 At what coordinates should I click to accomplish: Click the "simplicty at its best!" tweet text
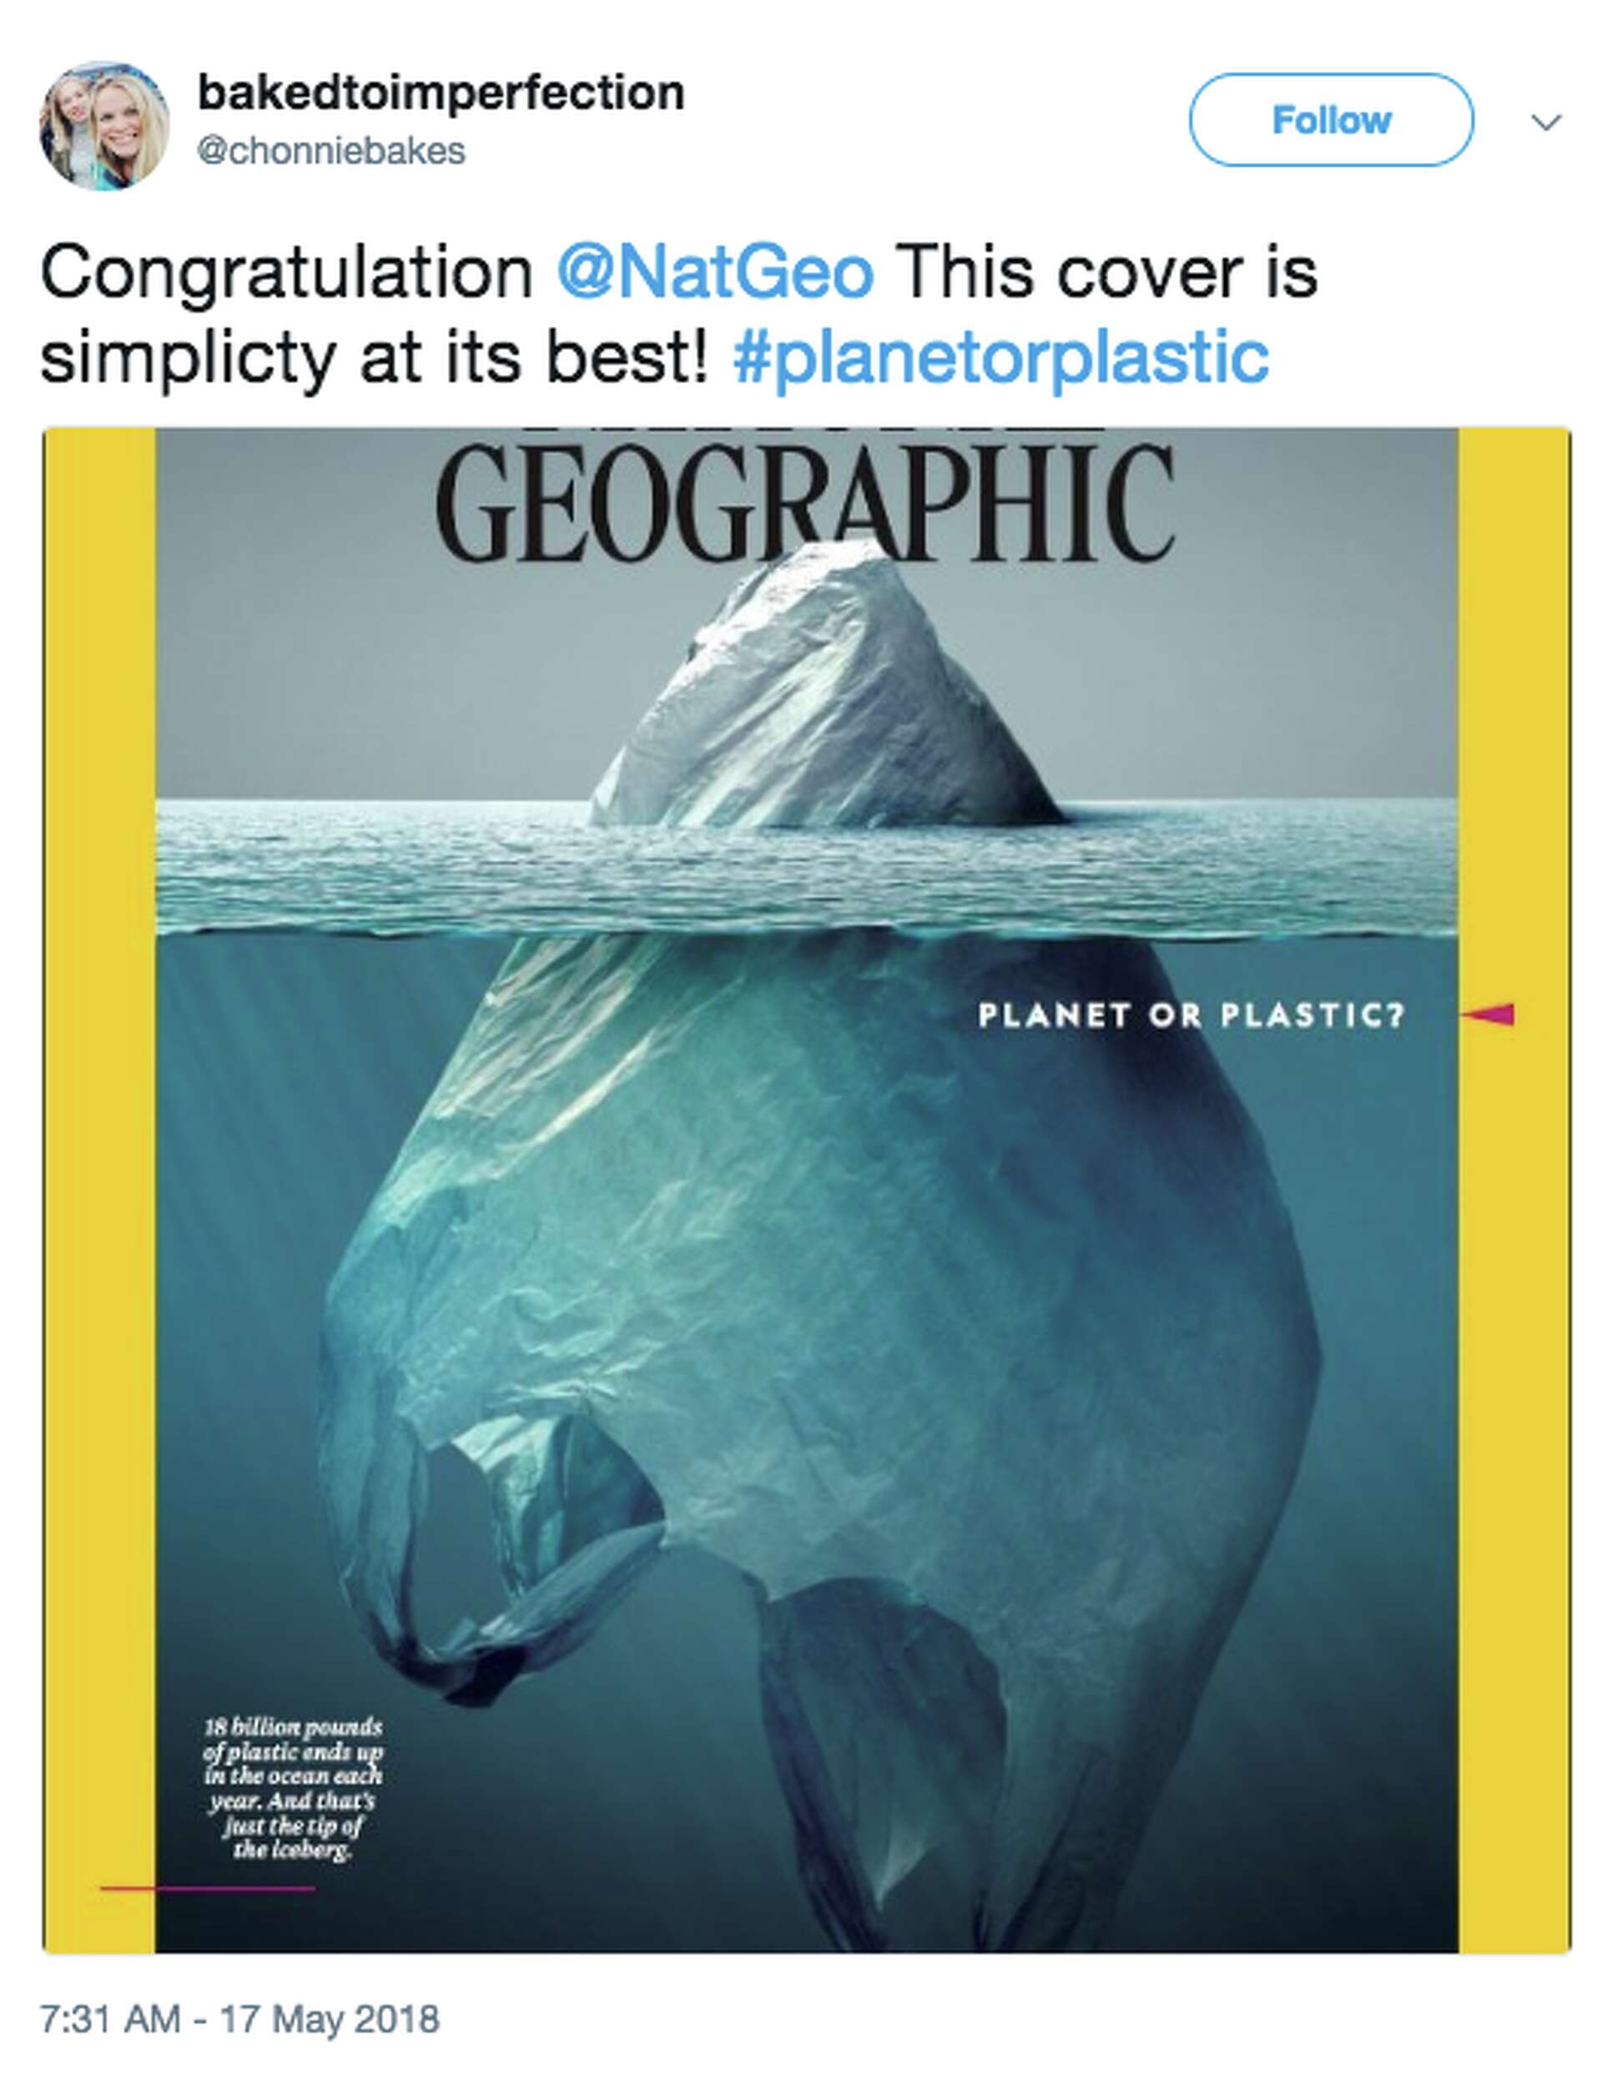point(375,357)
